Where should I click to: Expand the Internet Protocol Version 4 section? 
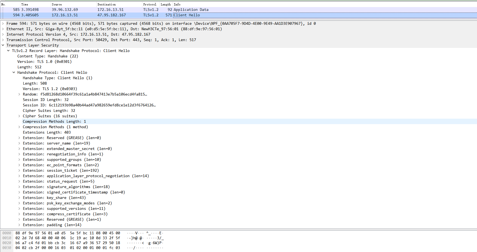point(3,35)
